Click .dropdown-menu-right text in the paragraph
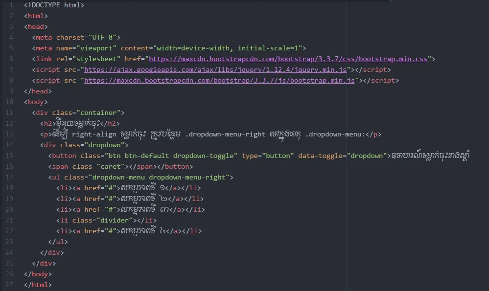This screenshot has height=291, width=489. (x=225, y=134)
